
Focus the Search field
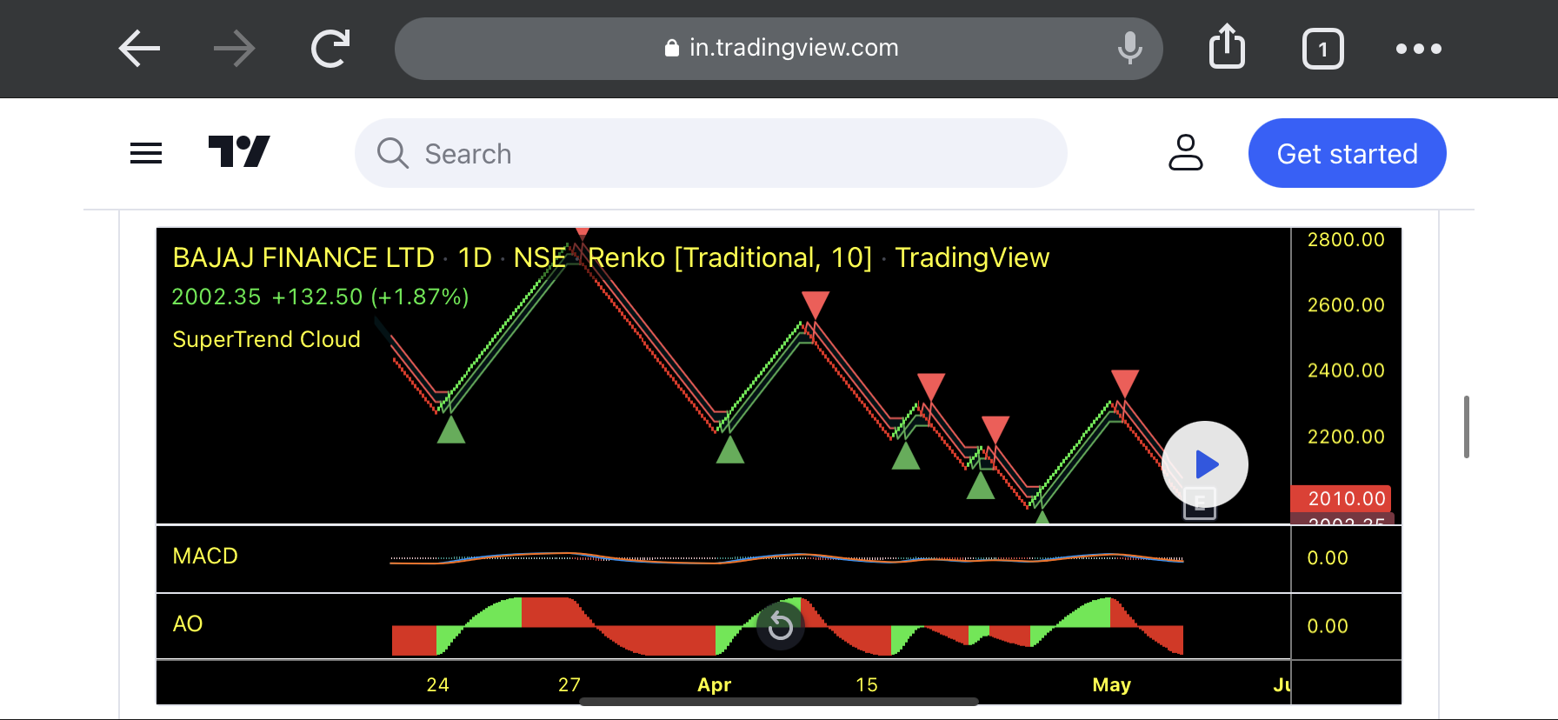click(x=711, y=153)
